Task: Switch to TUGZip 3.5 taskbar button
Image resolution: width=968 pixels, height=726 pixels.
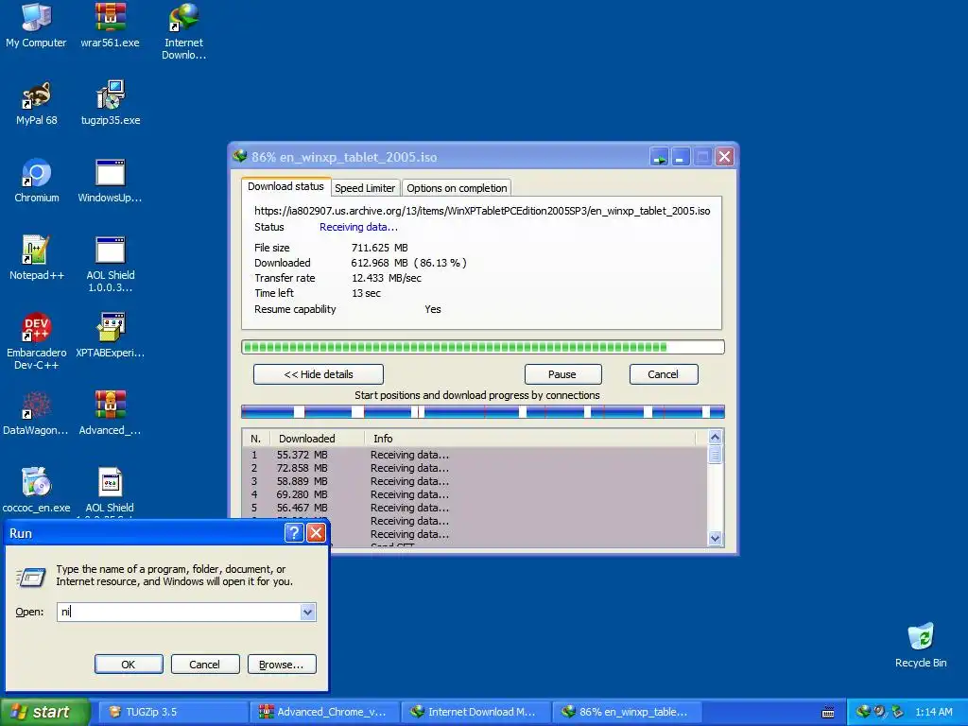Action: pyautogui.click(x=173, y=713)
